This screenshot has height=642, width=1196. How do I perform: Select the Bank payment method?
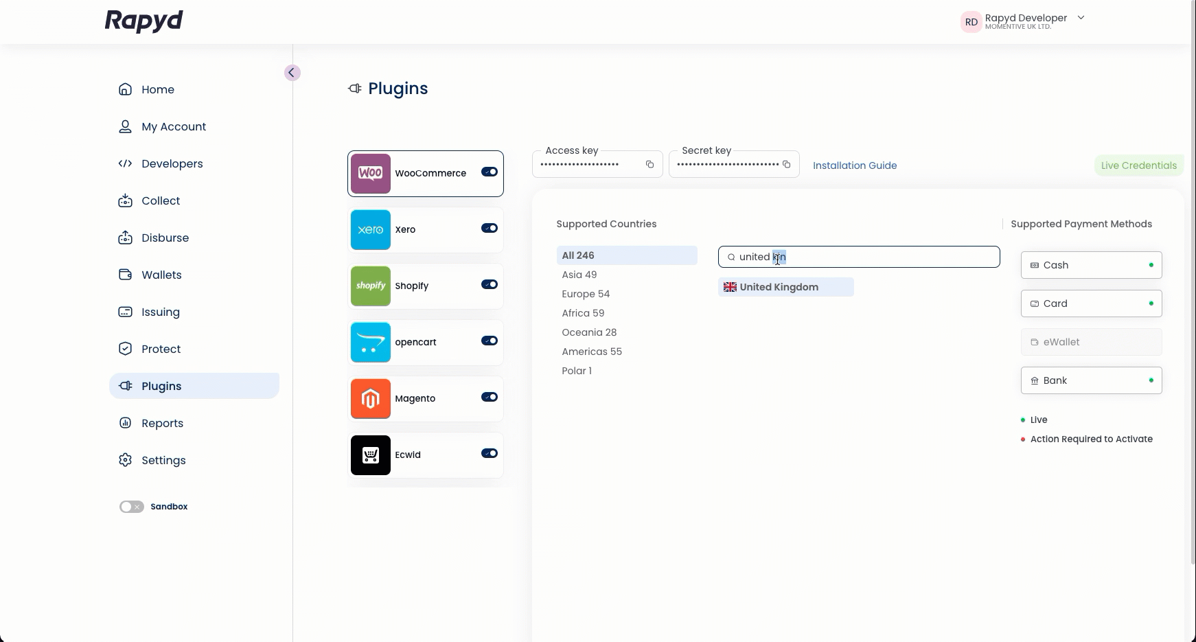click(x=1092, y=380)
